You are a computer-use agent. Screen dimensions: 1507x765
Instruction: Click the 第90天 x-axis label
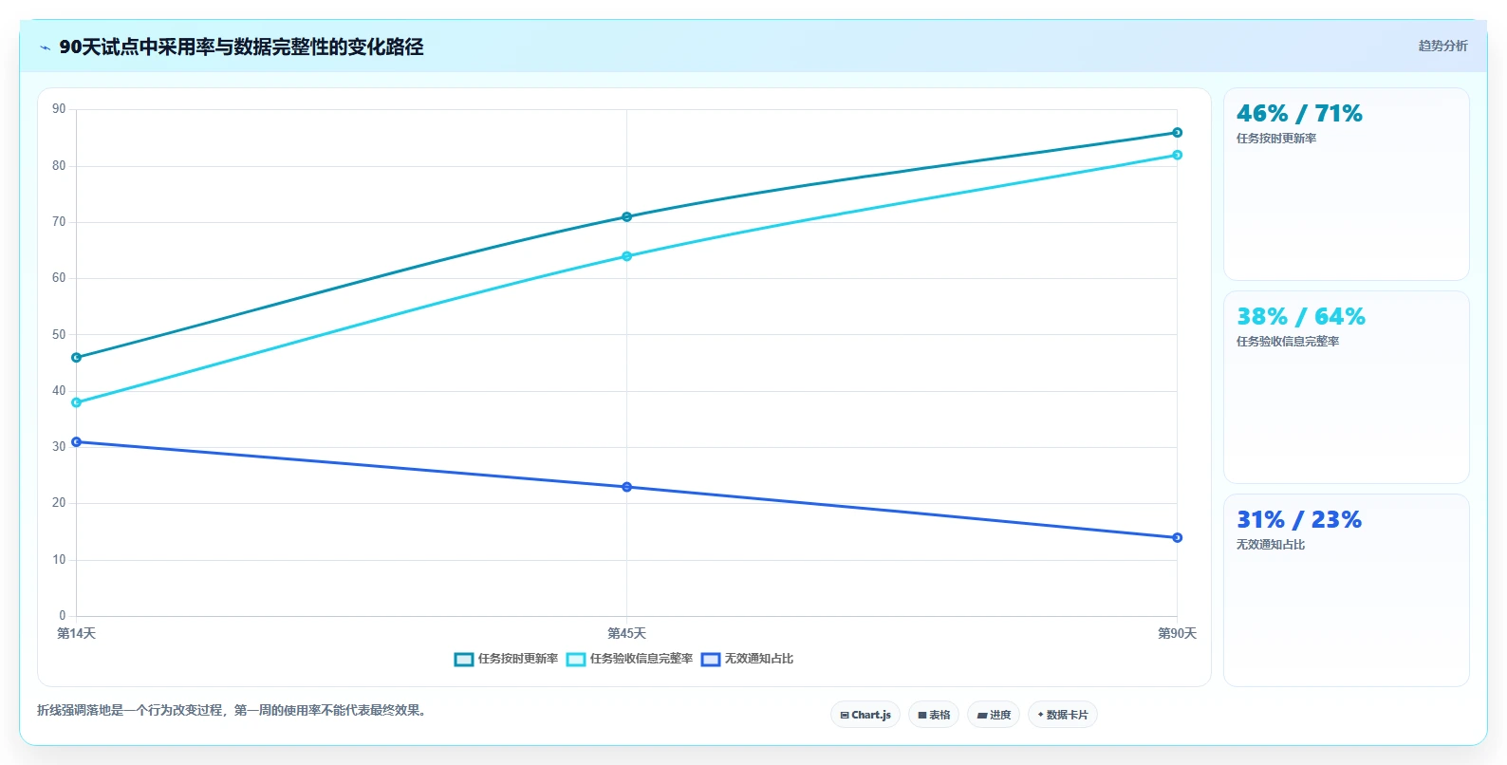point(1177,633)
